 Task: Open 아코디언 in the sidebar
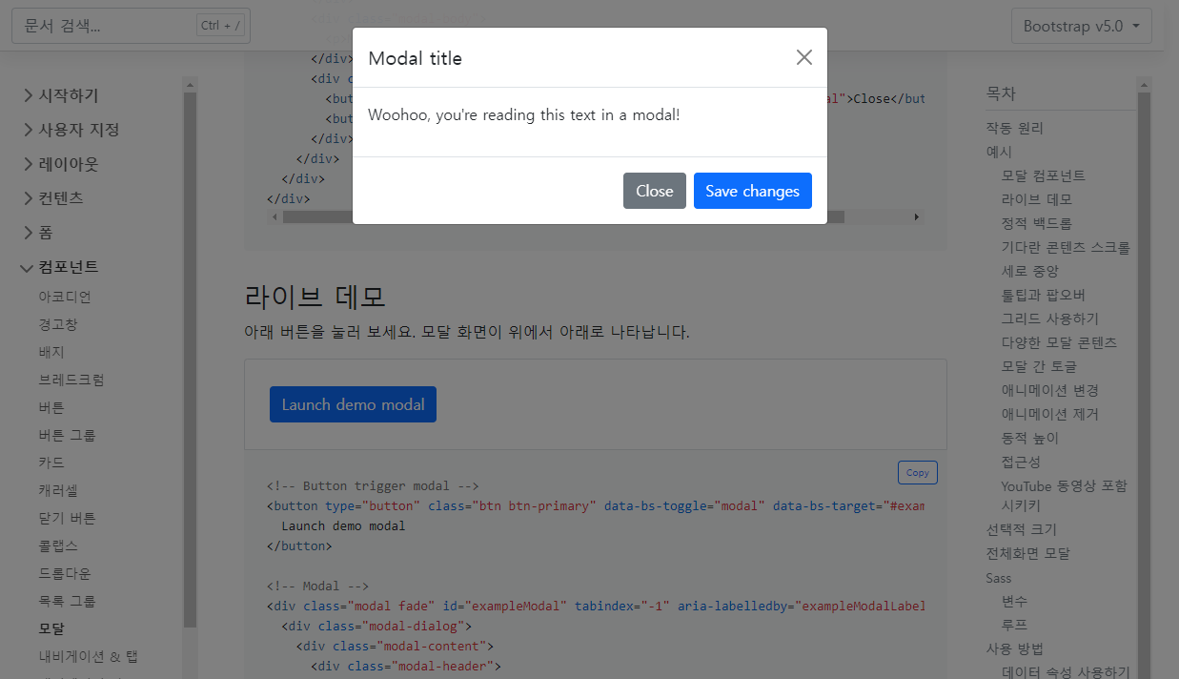pos(65,297)
